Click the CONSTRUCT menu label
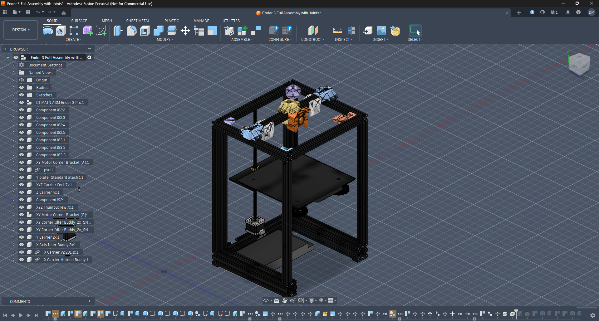Viewport: 599px width, 321px height. (313, 40)
